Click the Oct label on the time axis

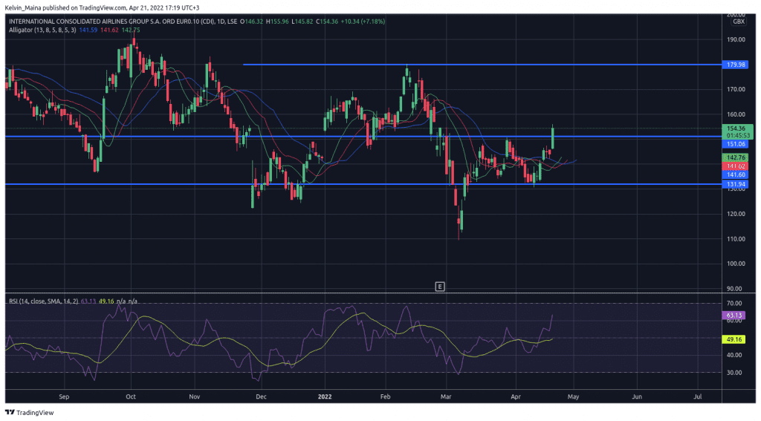tap(131, 396)
